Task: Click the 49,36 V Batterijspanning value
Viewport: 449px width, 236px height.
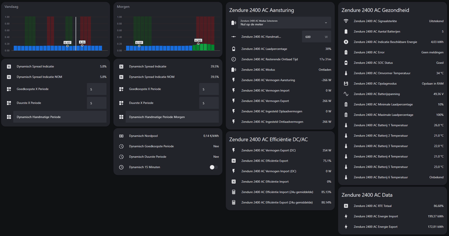Action: [438, 94]
